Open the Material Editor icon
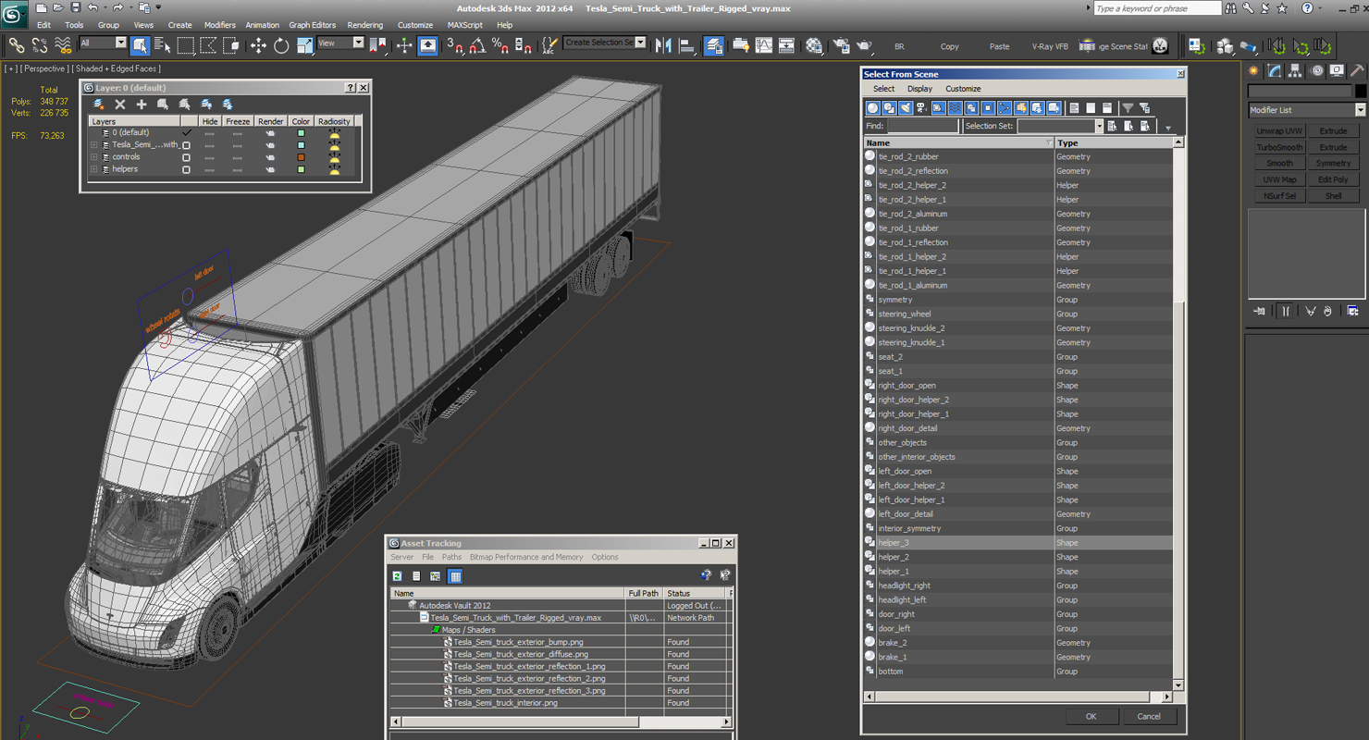This screenshot has height=740, width=1369. pyautogui.click(x=813, y=44)
